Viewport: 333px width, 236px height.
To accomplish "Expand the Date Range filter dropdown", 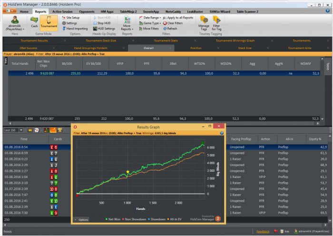I will pyautogui.click(x=150, y=18).
